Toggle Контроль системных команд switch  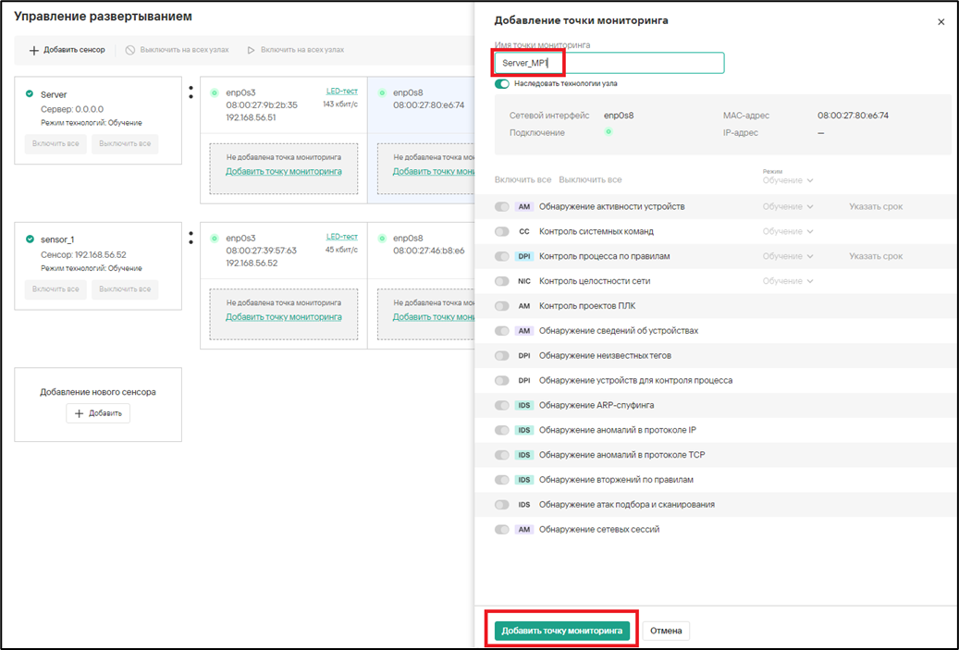coord(501,232)
